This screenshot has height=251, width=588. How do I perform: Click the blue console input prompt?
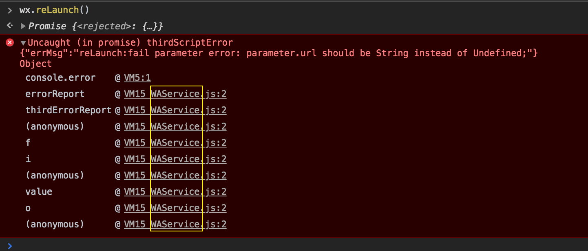(x=10, y=245)
